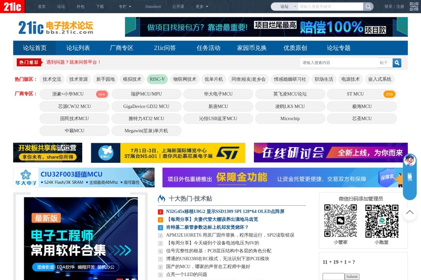Click the 在线研讨会 banner
The image size is (421, 280).
331,153
